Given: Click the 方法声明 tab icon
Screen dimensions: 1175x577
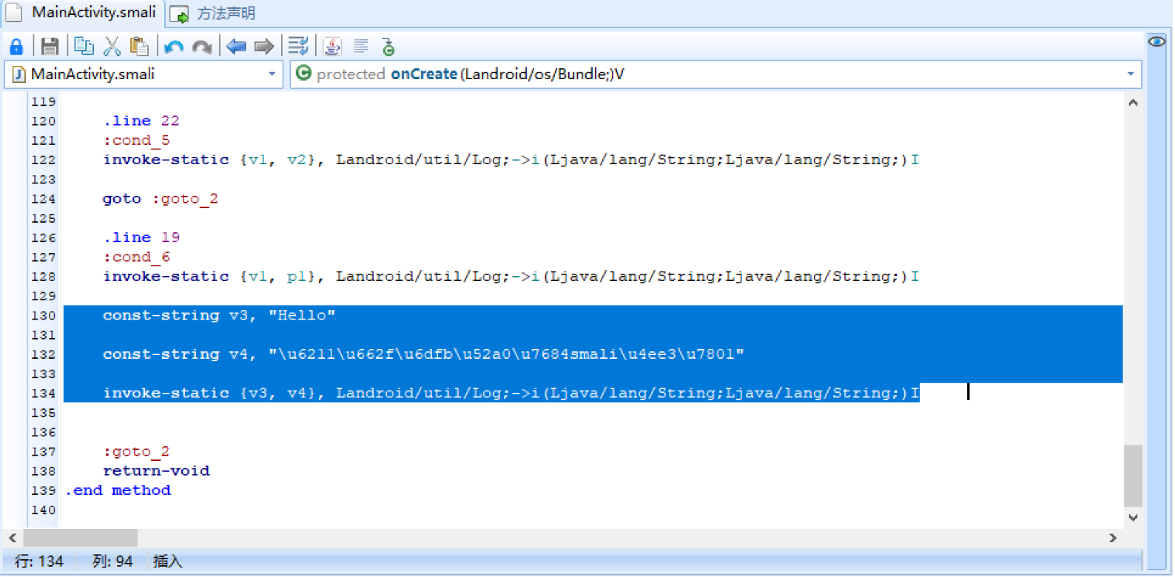Looking at the screenshot, I should point(179,14).
